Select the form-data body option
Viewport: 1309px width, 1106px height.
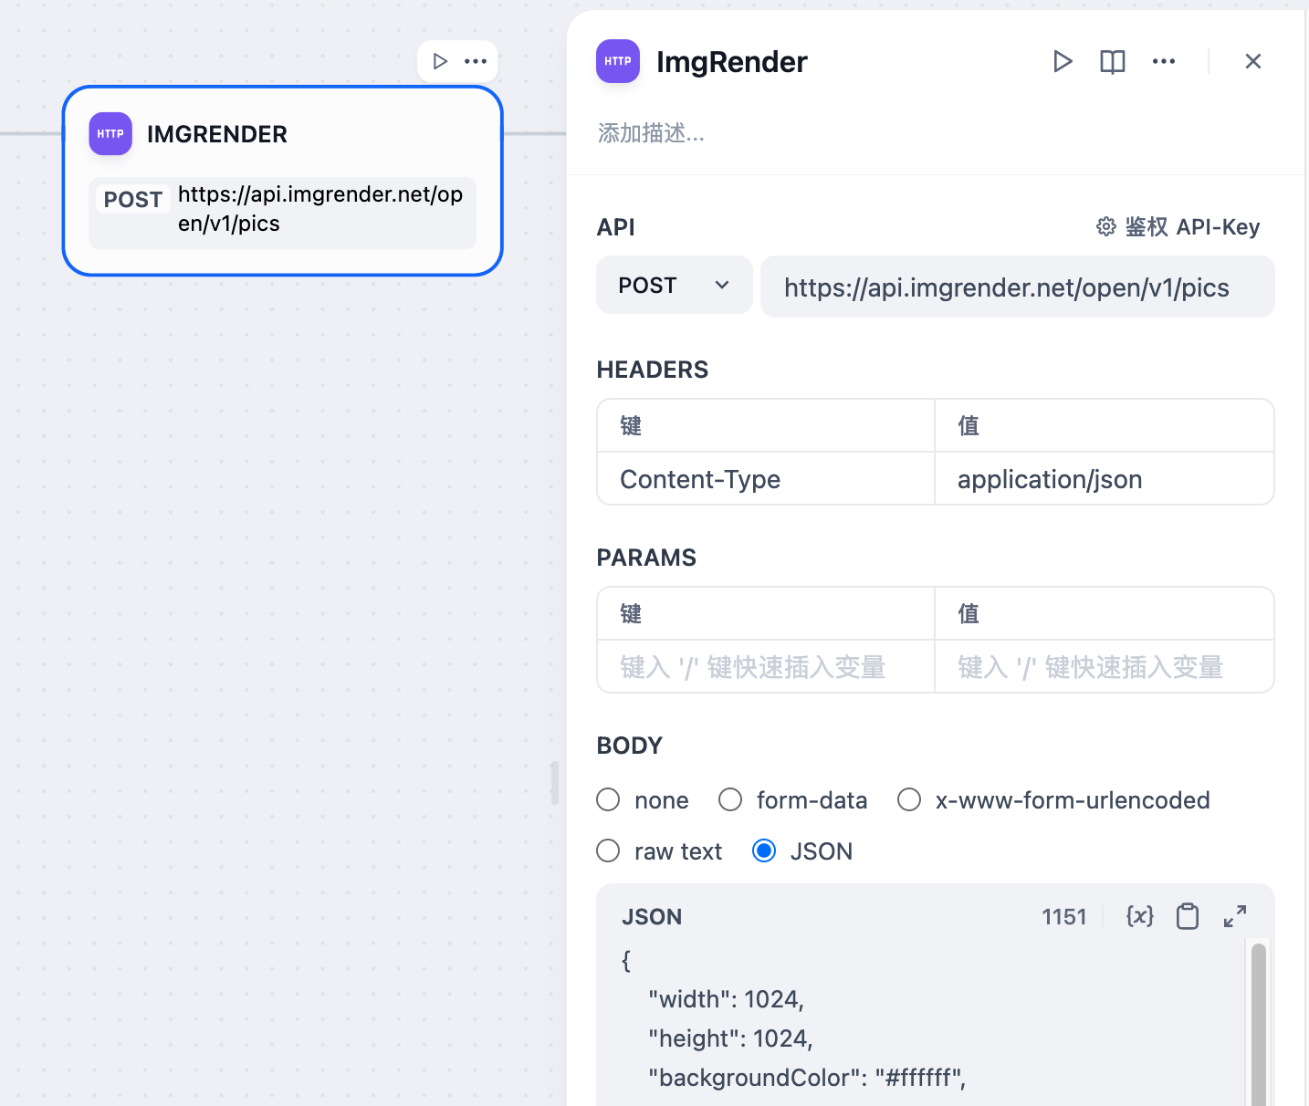tap(730, 800)
